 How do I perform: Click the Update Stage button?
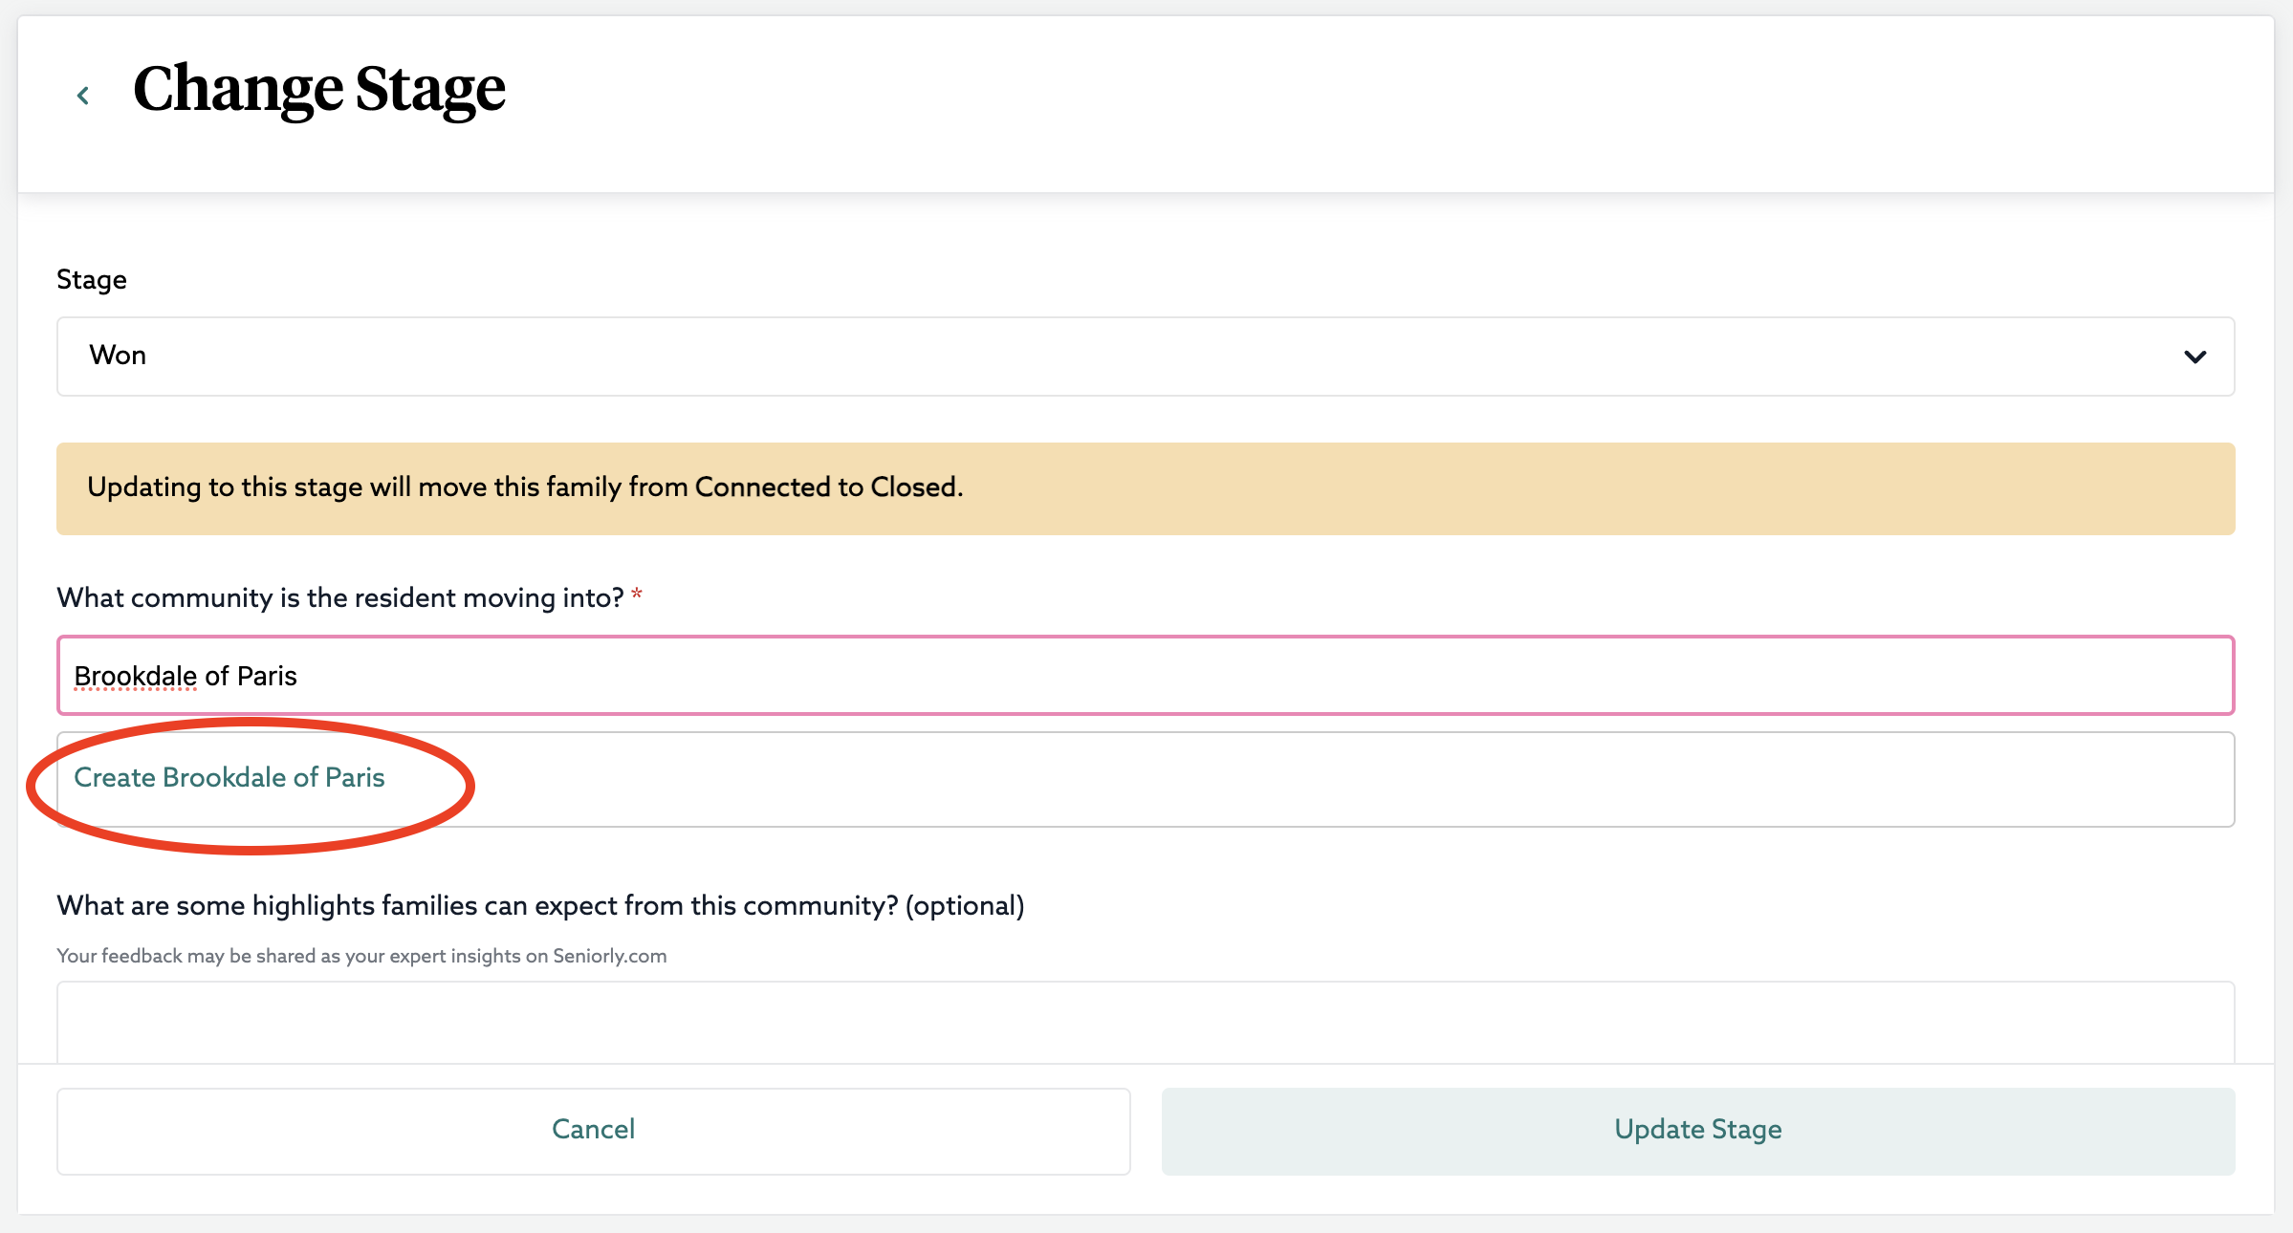tap(1697, 1130)
